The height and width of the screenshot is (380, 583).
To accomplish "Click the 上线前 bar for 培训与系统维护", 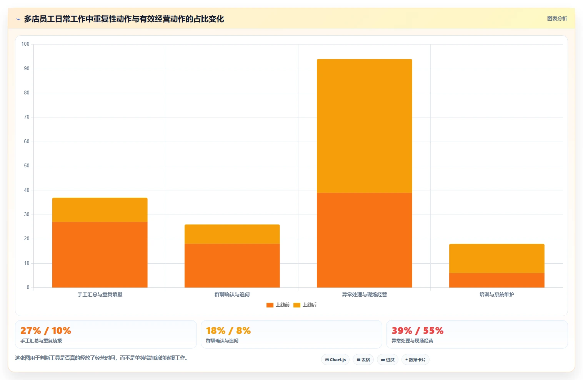I will point(497,280).
